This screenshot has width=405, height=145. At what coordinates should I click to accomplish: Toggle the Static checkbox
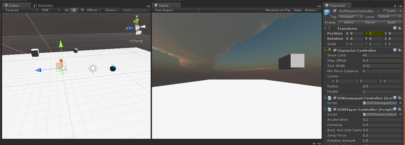[x=385, y=11]
